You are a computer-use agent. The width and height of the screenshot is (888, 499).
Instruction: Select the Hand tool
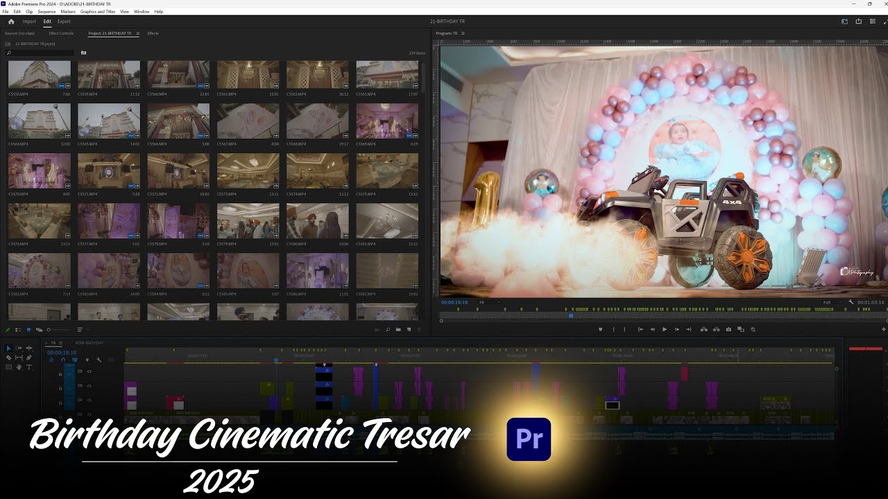(19, 367)
